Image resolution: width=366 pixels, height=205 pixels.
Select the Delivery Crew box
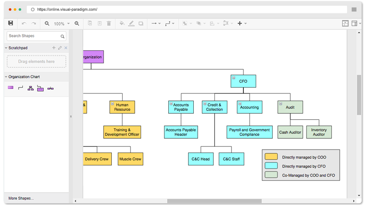point(98,159)
